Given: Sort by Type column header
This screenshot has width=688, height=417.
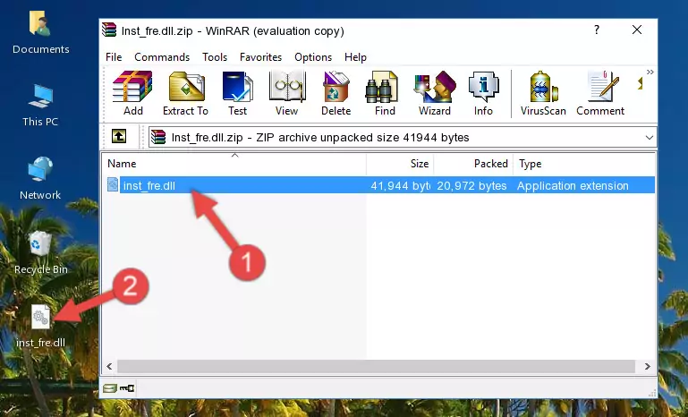Looking at the screenshot, I should 584,164.
